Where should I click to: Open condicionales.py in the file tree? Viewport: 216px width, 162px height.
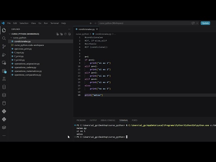pos(40,42)
